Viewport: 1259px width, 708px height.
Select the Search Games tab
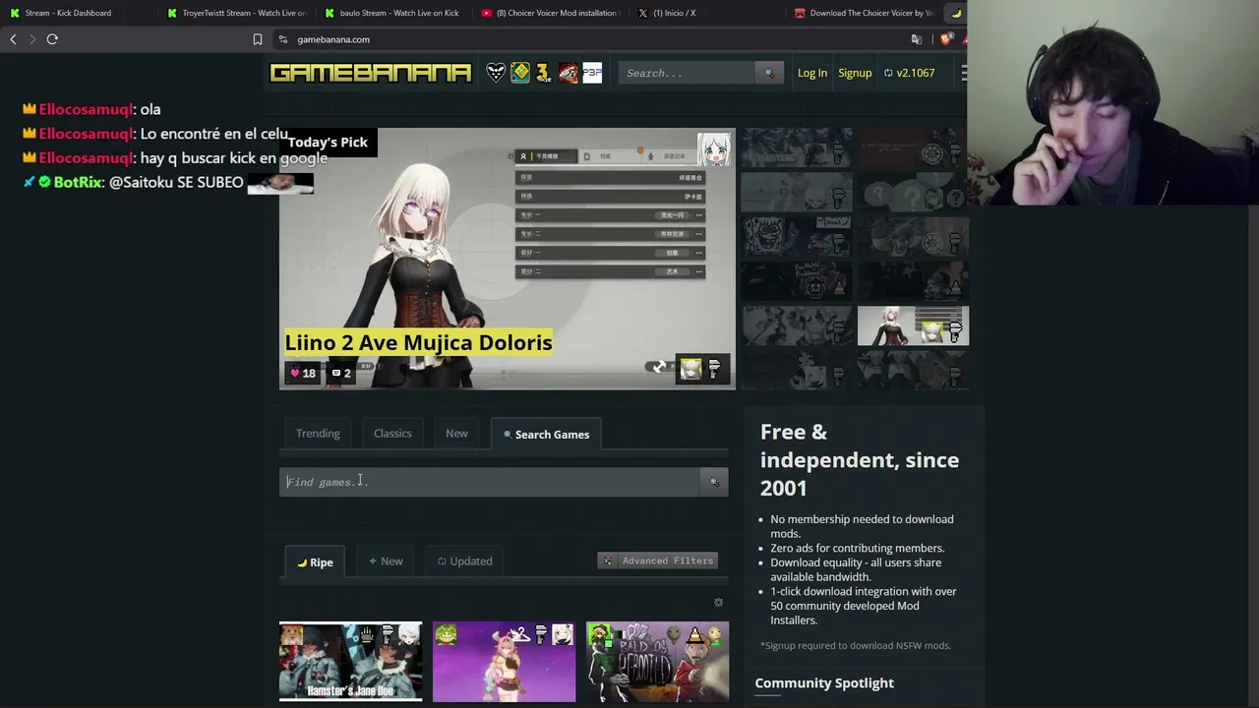tap(547, 435)
